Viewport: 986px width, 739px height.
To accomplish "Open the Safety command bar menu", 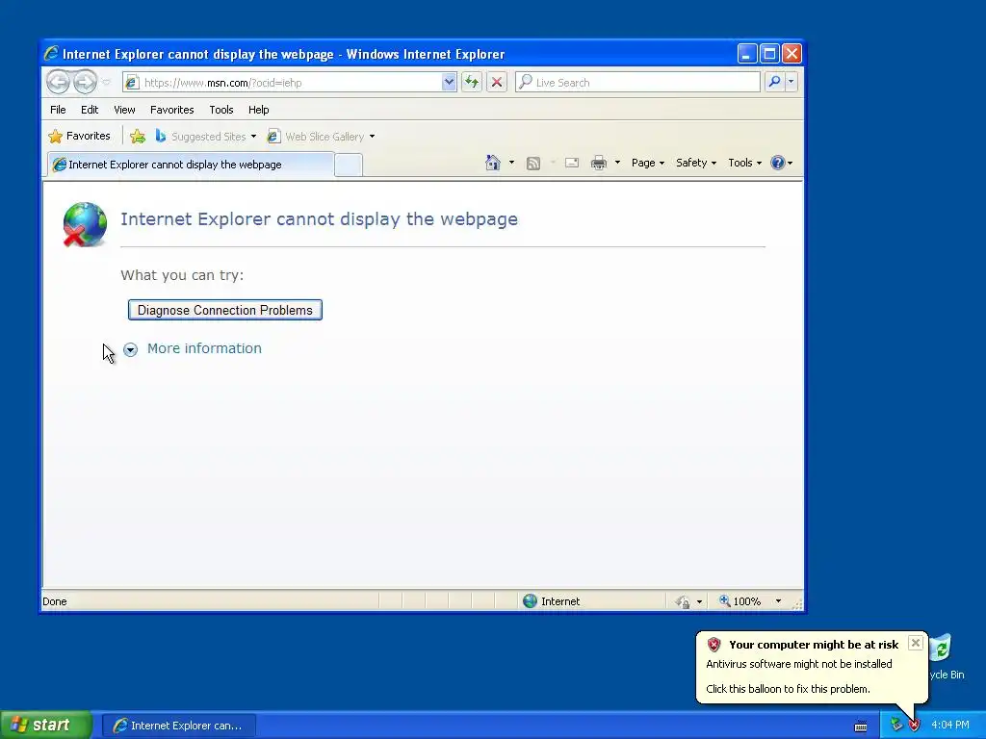I will pos(695,163).
